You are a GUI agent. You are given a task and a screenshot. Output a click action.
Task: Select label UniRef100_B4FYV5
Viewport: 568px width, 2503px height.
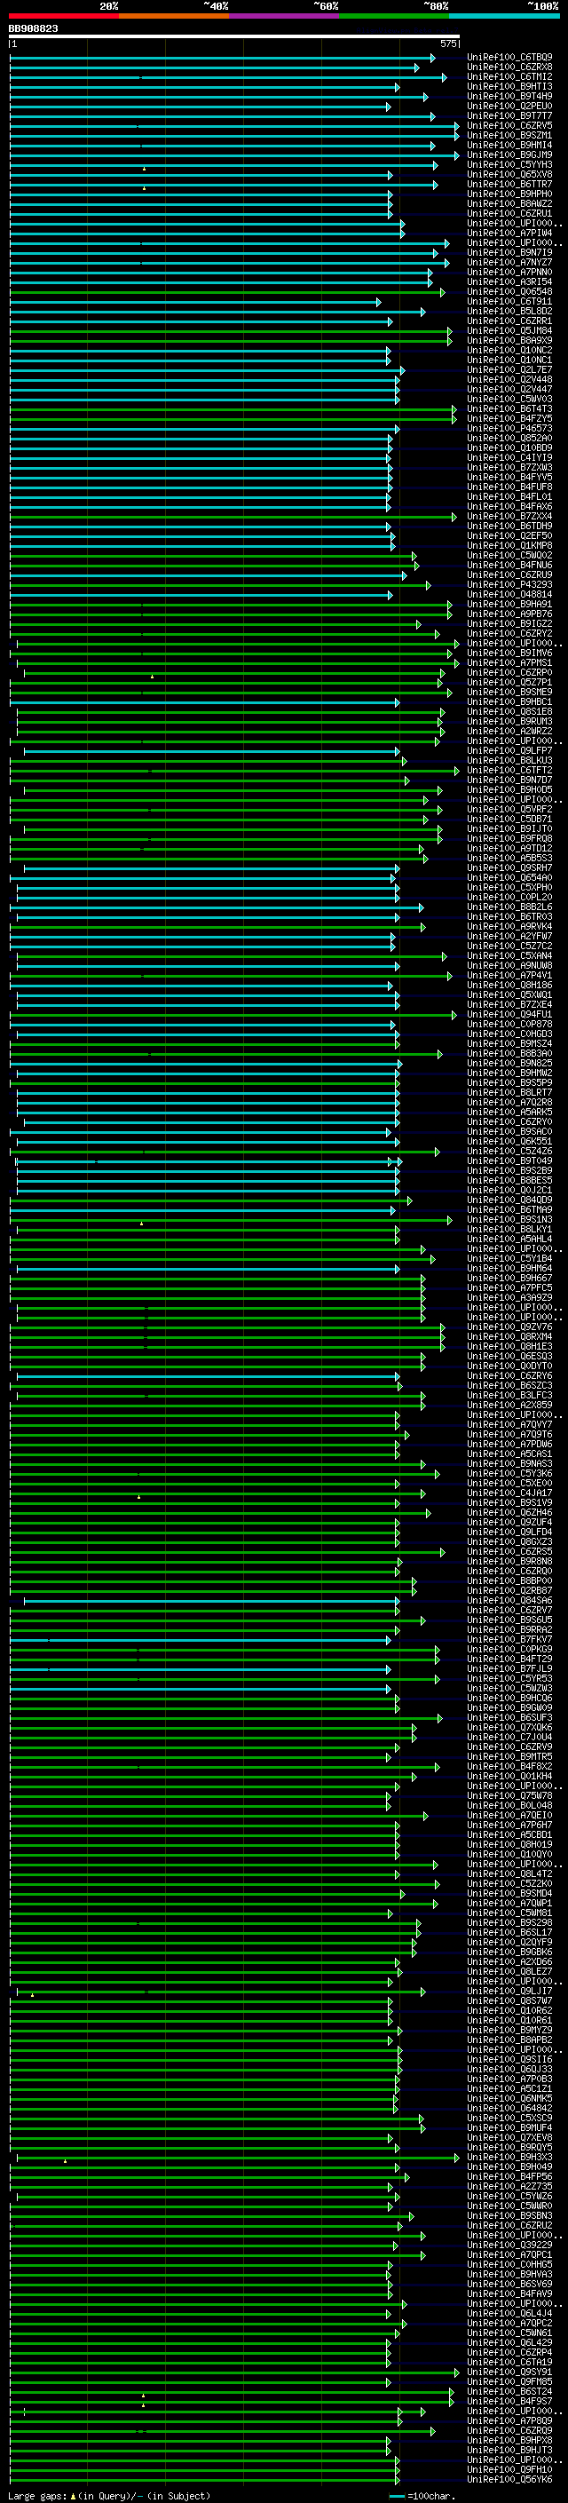tap(509, 477)
